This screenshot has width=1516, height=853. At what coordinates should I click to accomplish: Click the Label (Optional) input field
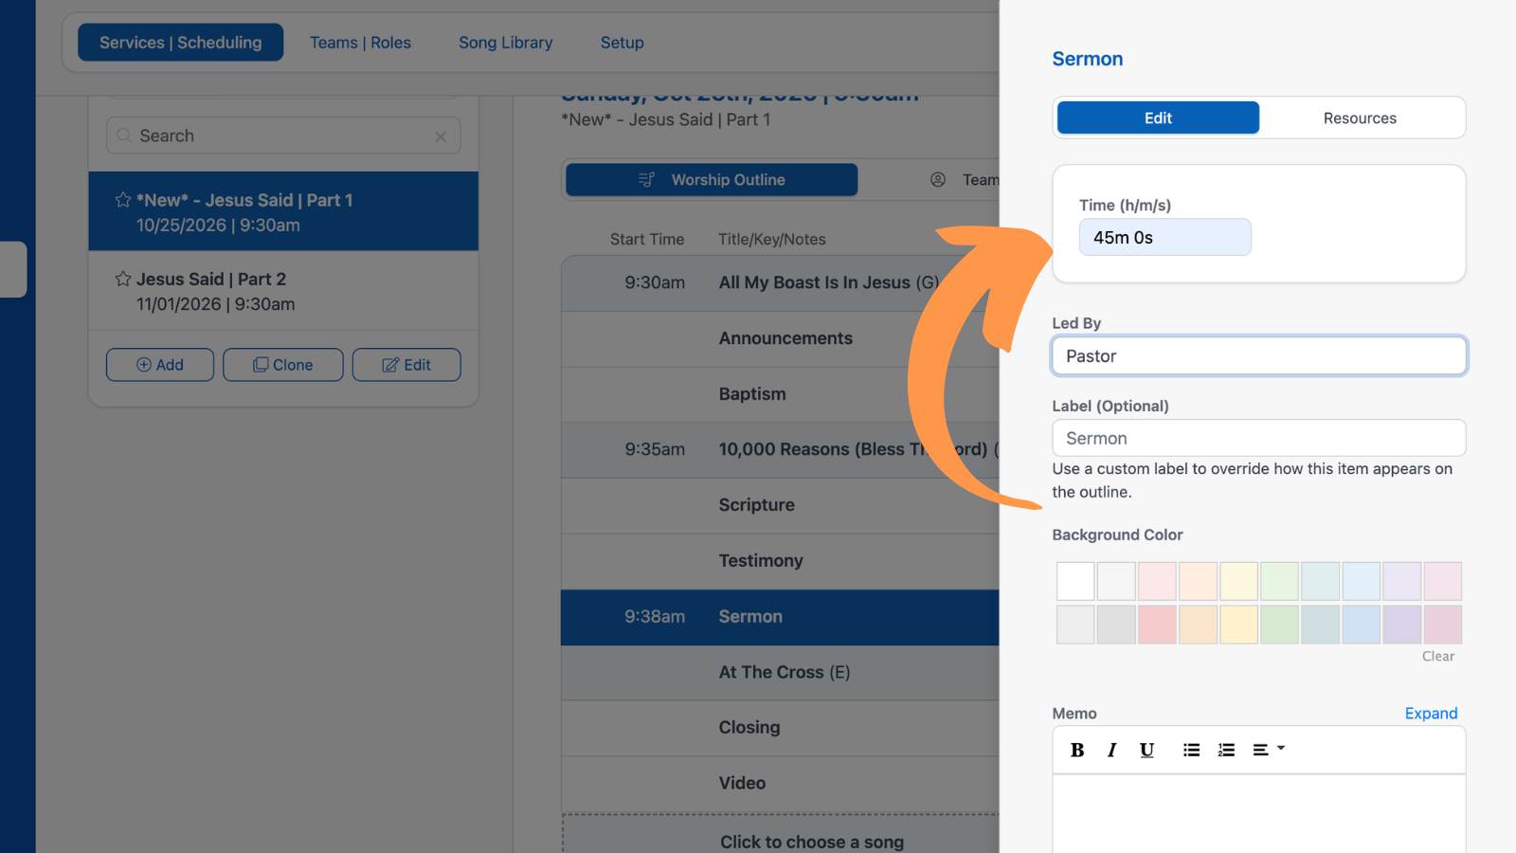coord(1259,438)
